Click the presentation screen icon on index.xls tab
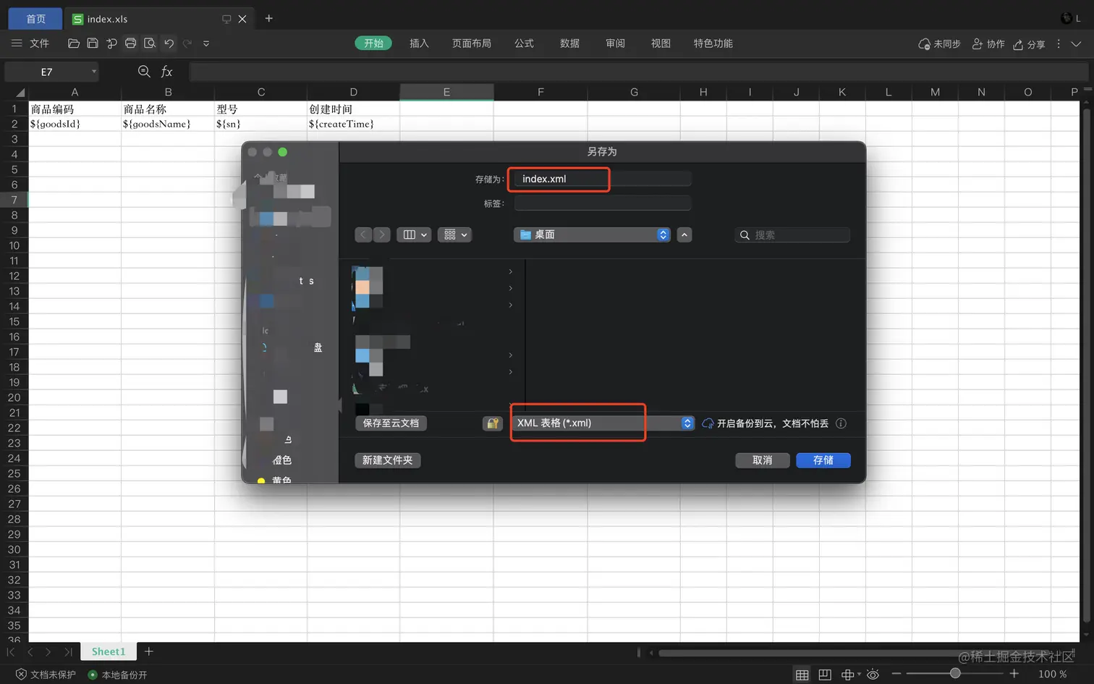The width and height of the screenshot is (1094, 684). point(226,19)
